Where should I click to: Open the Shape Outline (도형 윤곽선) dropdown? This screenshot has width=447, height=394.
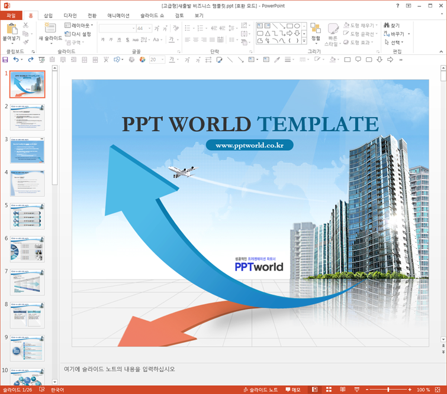pyautogui.click(x=361, y=34)
